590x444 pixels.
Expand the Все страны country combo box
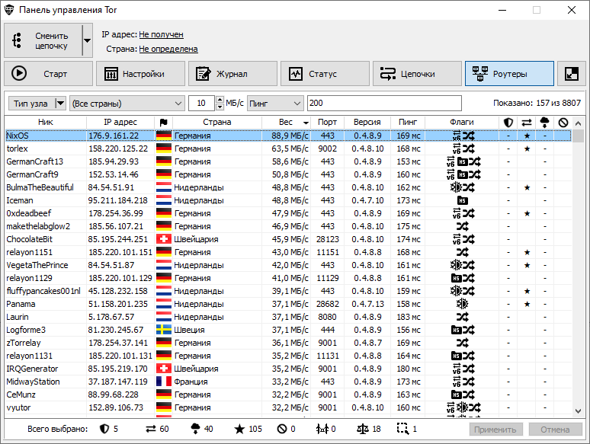click(127, 103)
